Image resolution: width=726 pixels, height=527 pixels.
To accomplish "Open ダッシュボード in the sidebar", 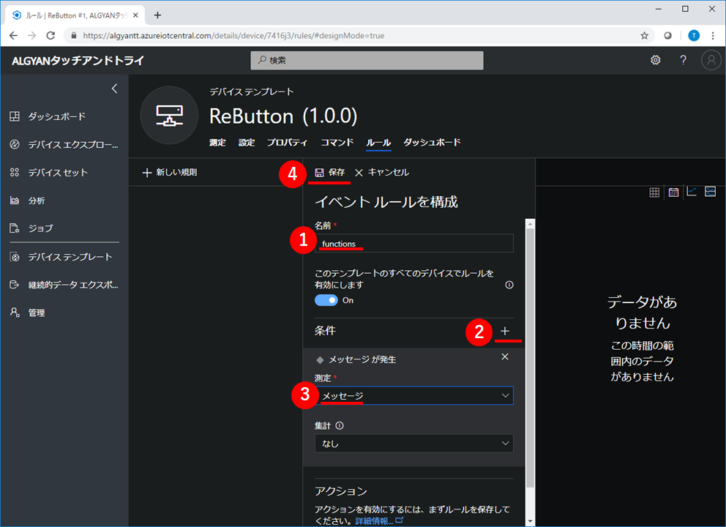I will [48, 116].
